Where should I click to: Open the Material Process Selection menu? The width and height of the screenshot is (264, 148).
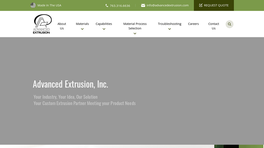tap(135, 26)
